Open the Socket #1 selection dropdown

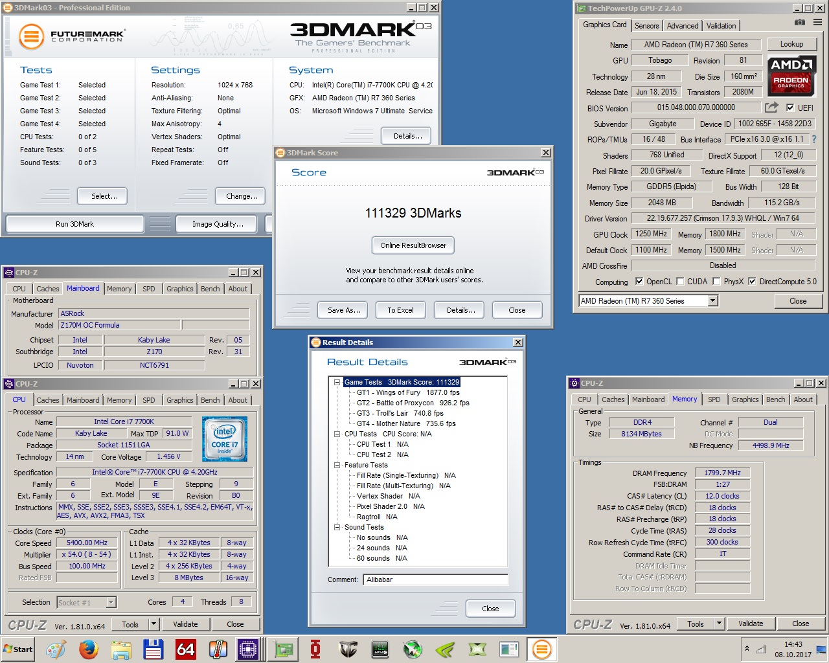tap(111, 602)
